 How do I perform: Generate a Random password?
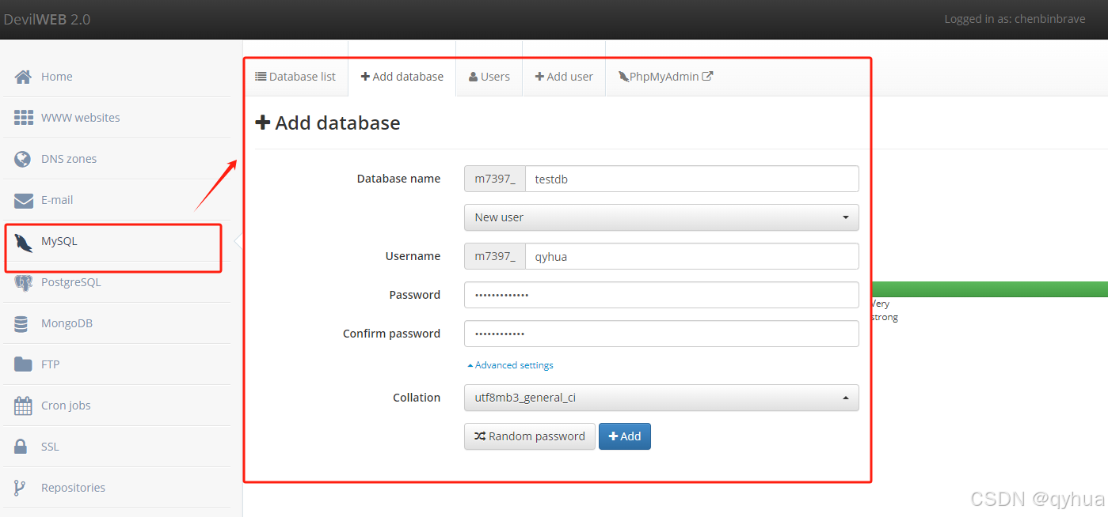(529, 436)
